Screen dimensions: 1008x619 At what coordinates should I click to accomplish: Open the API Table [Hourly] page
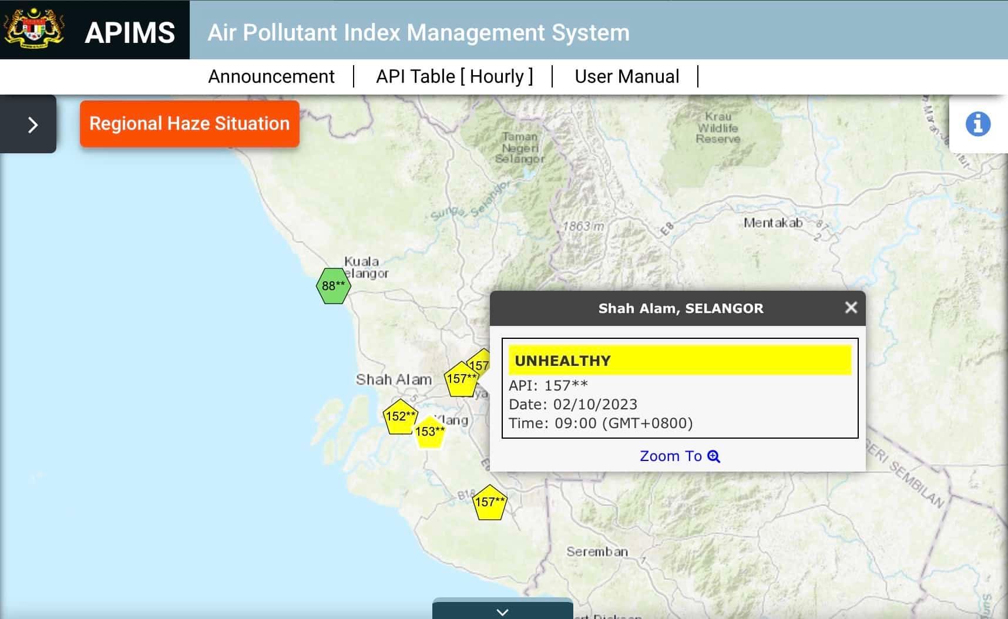coord(454,76)
